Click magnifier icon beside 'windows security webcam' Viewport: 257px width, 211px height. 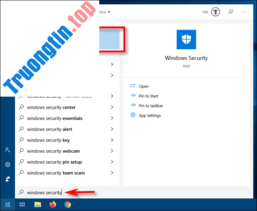point(21,151)
